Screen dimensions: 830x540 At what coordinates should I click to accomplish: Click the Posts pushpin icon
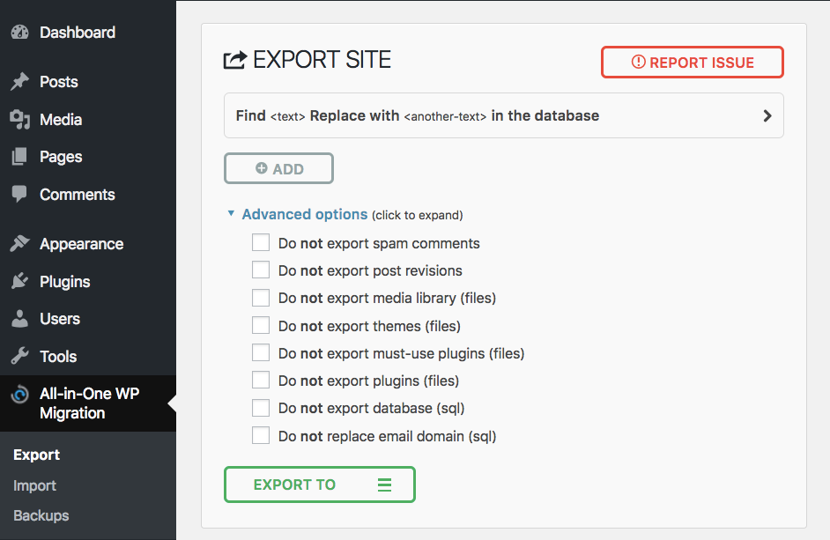[20, 82]
